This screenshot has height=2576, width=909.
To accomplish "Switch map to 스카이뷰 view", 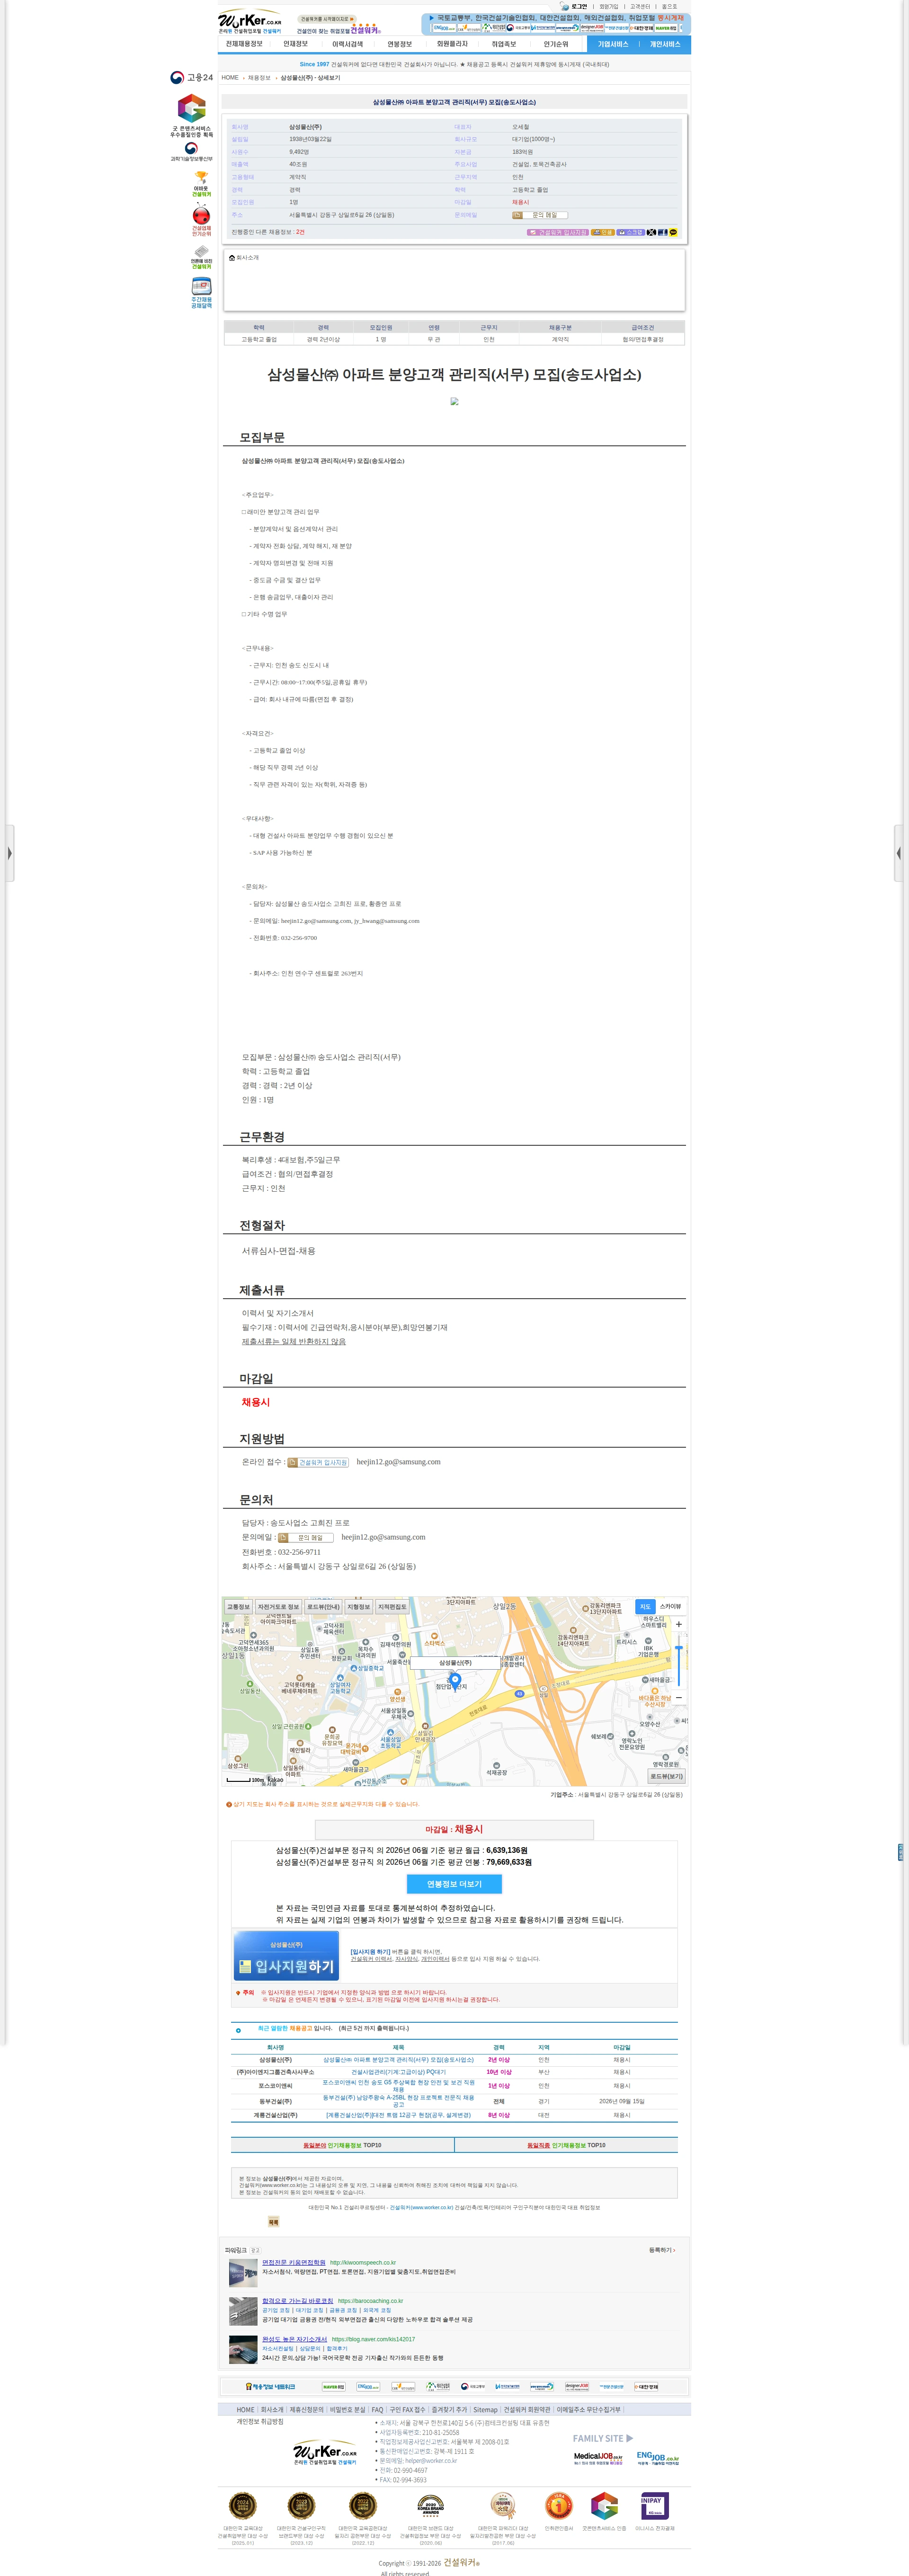I will [x=670, y=1607].
